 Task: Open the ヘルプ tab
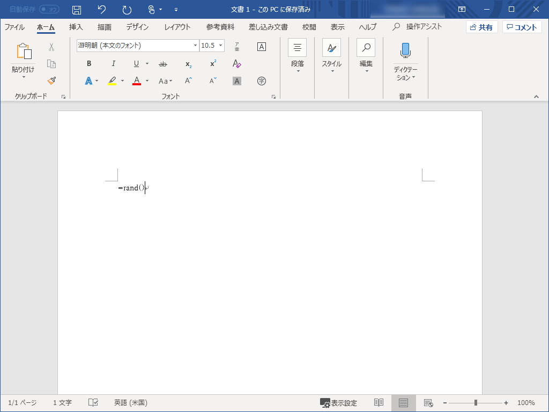click(x=368, y=27)
